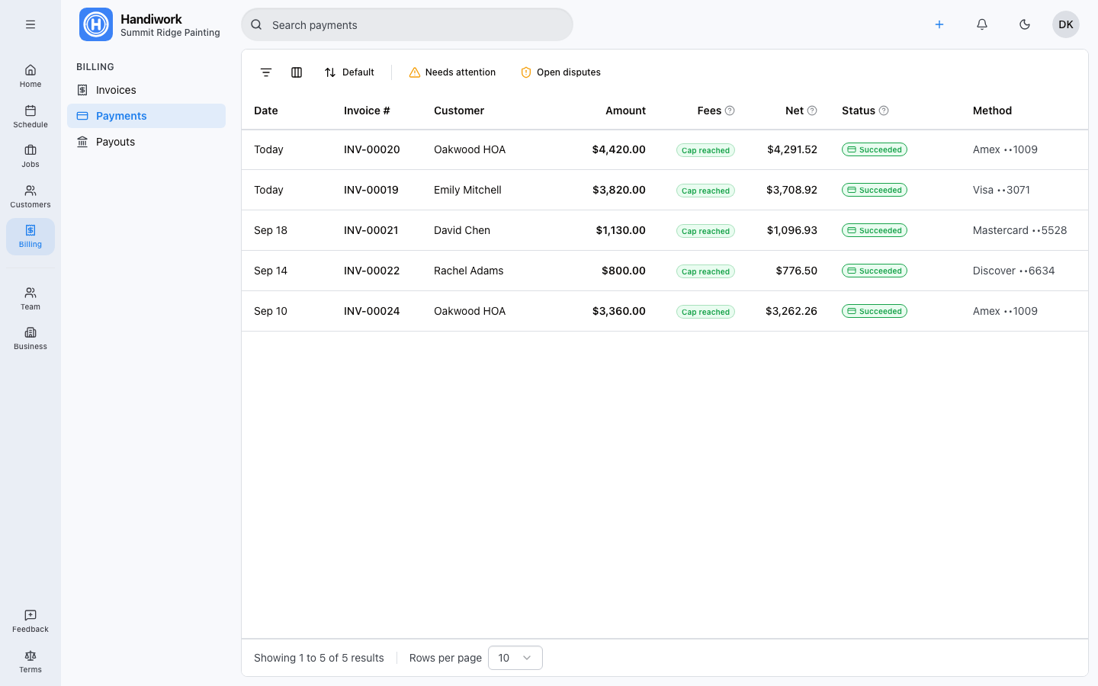
Task: Select the Billing sidebar icon
Action: coord(30,236)
